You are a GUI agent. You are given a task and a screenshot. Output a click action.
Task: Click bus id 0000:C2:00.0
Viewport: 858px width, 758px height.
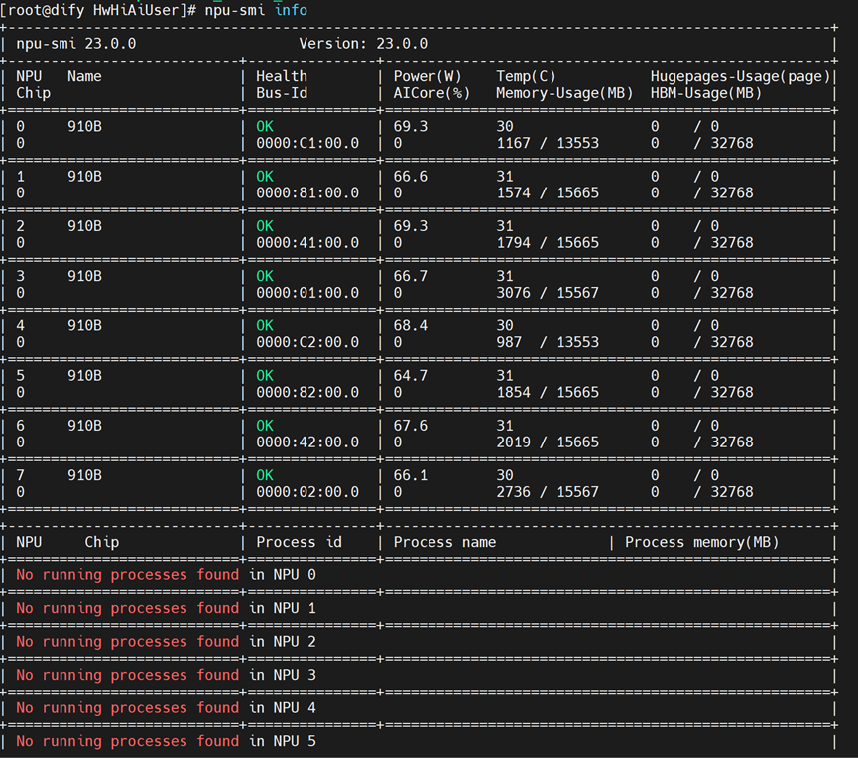point(307,342)
